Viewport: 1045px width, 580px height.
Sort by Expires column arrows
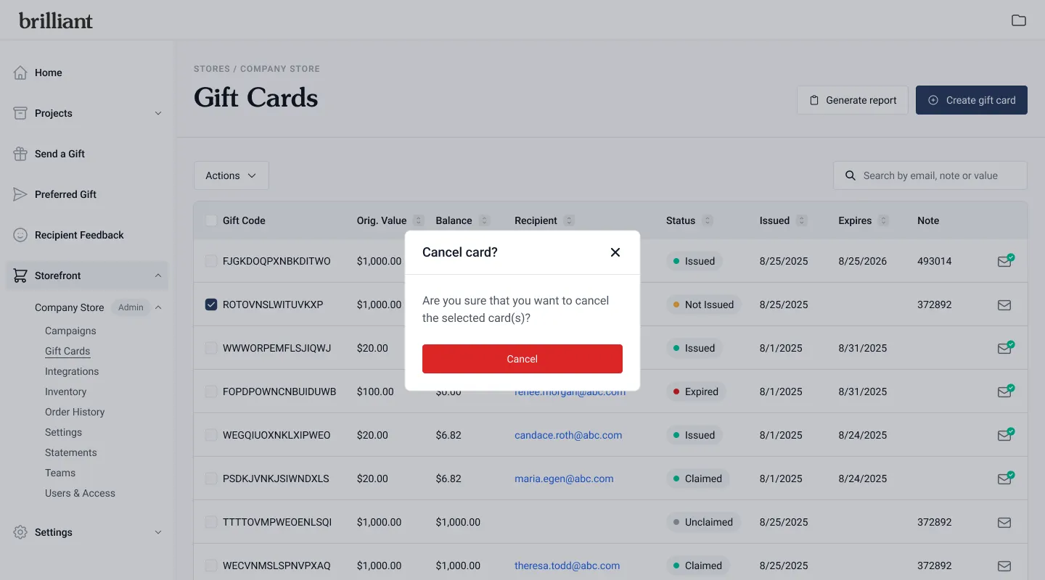tap(883, 220)
